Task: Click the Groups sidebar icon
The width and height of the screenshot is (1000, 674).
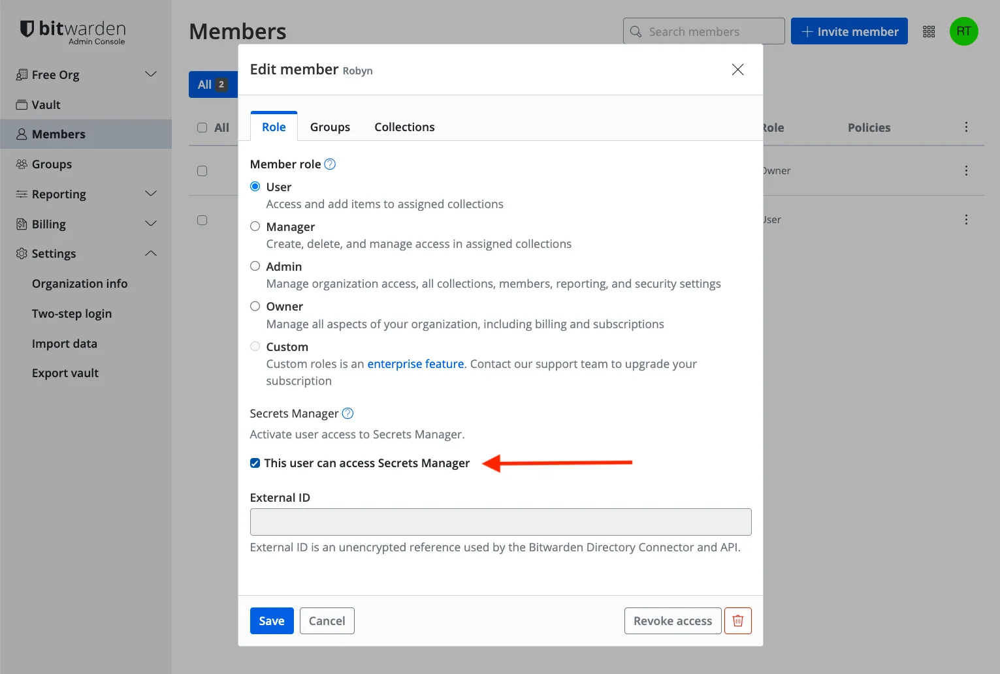Action: (20, 164)
